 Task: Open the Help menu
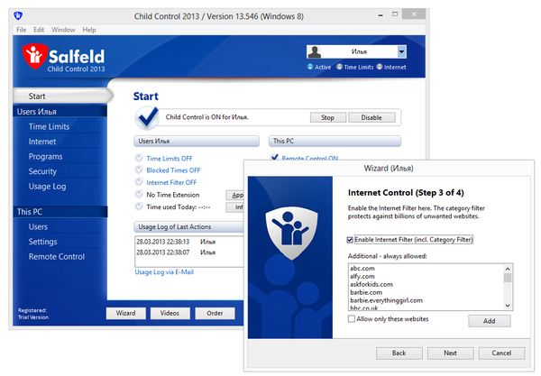[89, 30]
